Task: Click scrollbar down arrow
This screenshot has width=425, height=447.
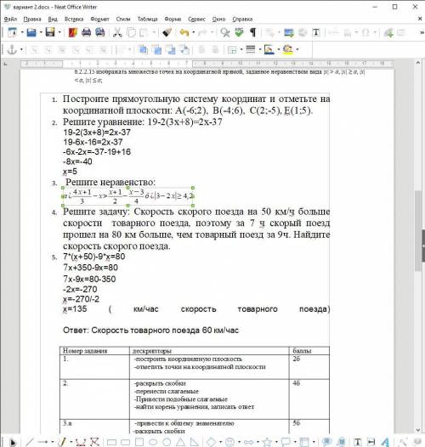Action: point(418,430)
